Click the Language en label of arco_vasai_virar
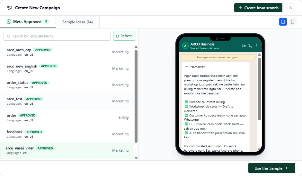This screenshot has width=302, height=176. pos(16,153)
